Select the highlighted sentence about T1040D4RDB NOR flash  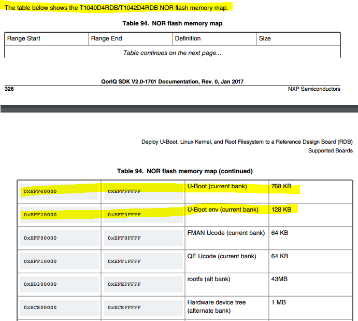point(116,8)
